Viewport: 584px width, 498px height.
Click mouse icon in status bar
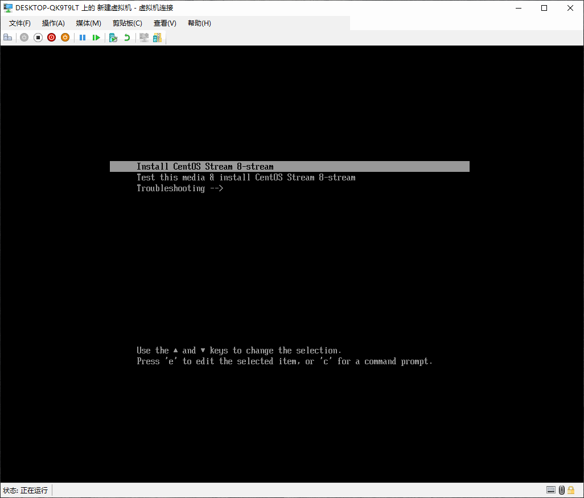562,490
